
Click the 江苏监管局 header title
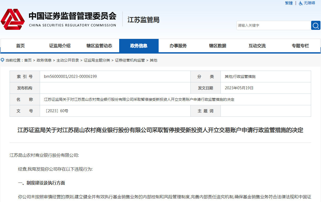(143, 20)
